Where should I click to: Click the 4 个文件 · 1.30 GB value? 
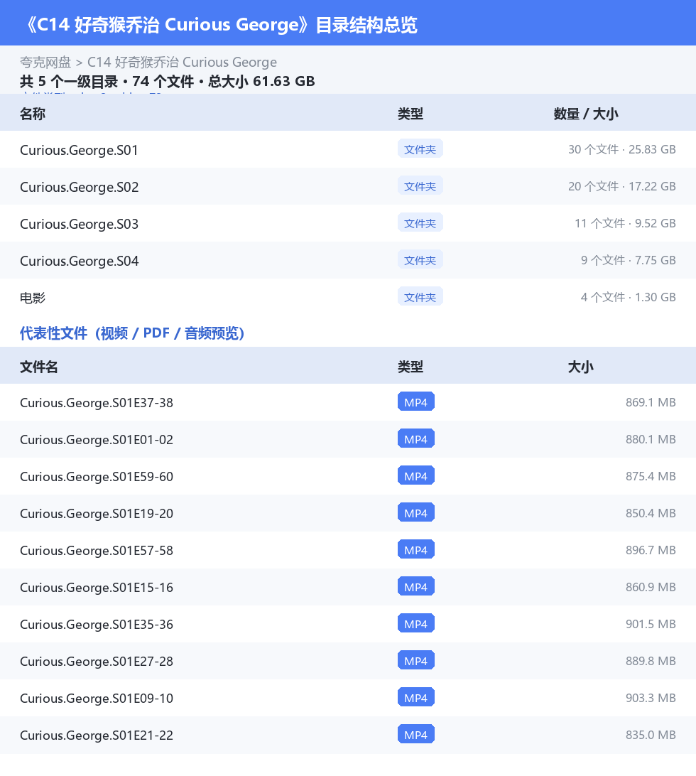click(x=629, y=298)
